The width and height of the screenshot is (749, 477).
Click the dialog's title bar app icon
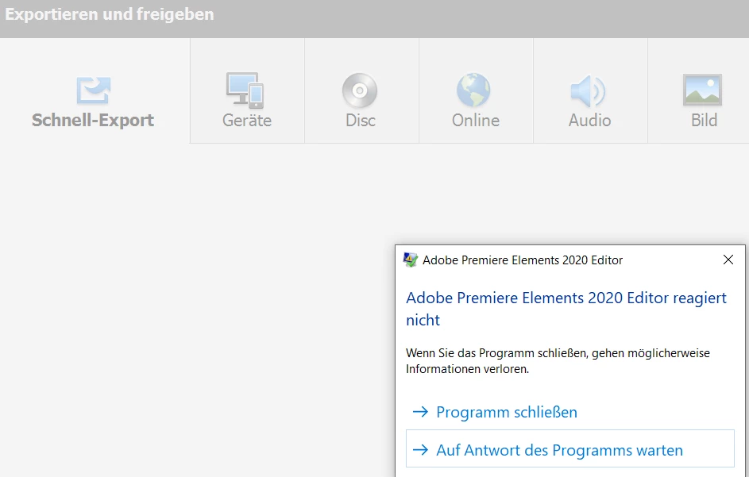411,260
